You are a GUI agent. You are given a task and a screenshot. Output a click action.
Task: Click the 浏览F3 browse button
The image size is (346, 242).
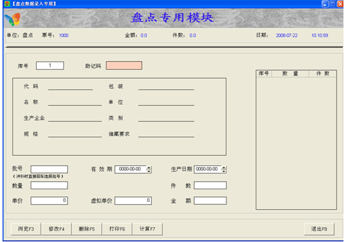click(x=26, y=229)
